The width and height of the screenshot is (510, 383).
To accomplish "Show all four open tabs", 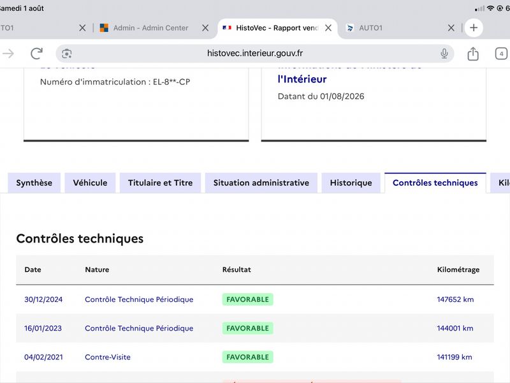I will coord(501,54).
